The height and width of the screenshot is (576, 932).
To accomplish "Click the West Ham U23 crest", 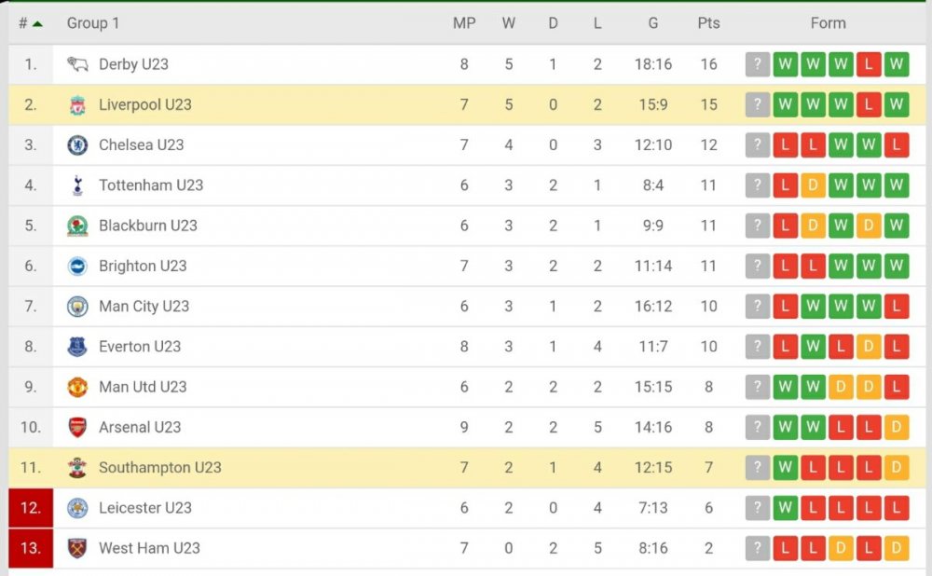I will pos(77,548).
